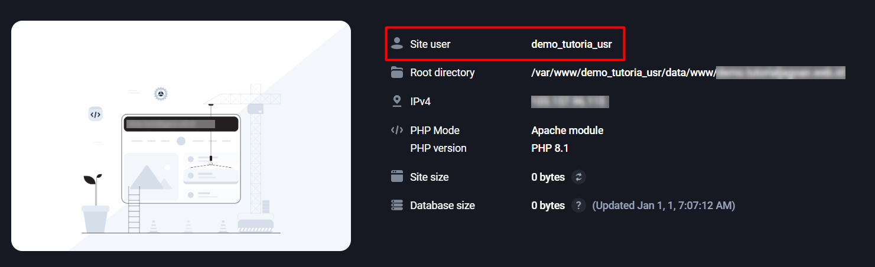
Task: Open the Database size help question mark
Action: pos(578,206)
